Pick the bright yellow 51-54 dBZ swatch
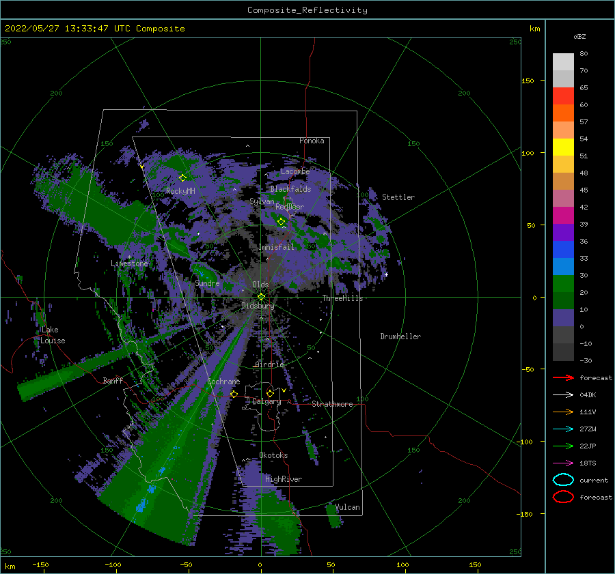This screenshot has width=615, height=574. click(x=563, y=147)
